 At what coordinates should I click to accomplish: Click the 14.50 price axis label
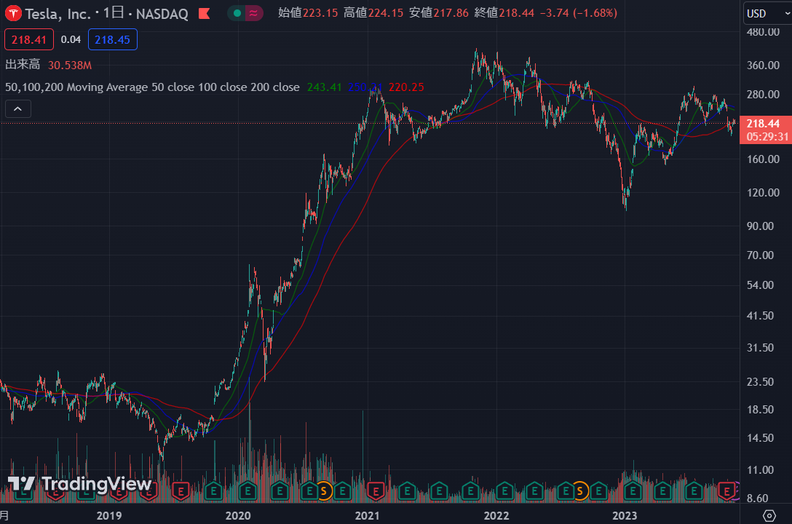point(760,438)
